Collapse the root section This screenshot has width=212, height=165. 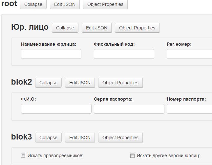click(x=33, y=5)
